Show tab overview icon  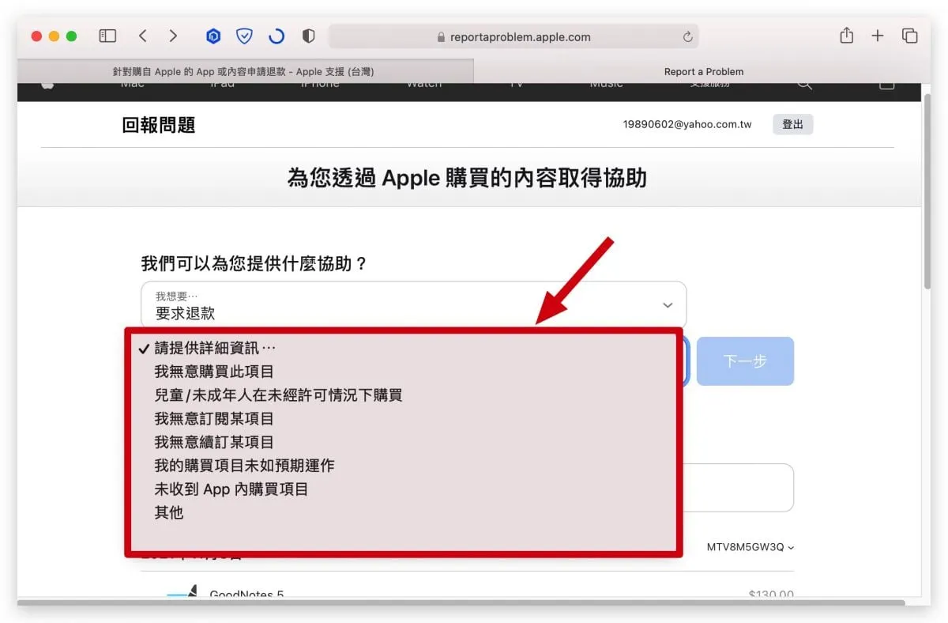click(x=909, y=36)
